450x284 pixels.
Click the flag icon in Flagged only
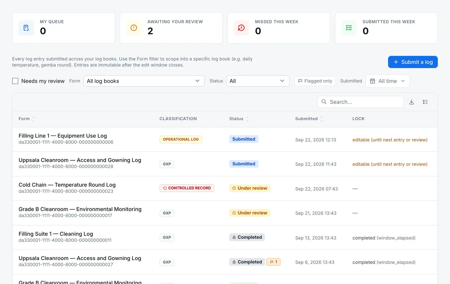click(x=300, y=81)
